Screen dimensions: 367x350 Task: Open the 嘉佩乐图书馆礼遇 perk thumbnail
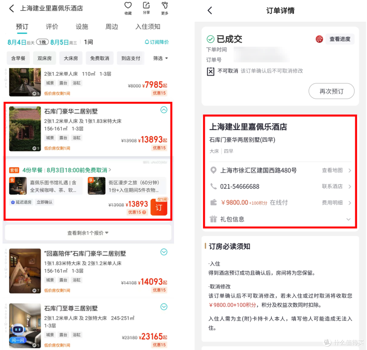(x=18, y=186)
